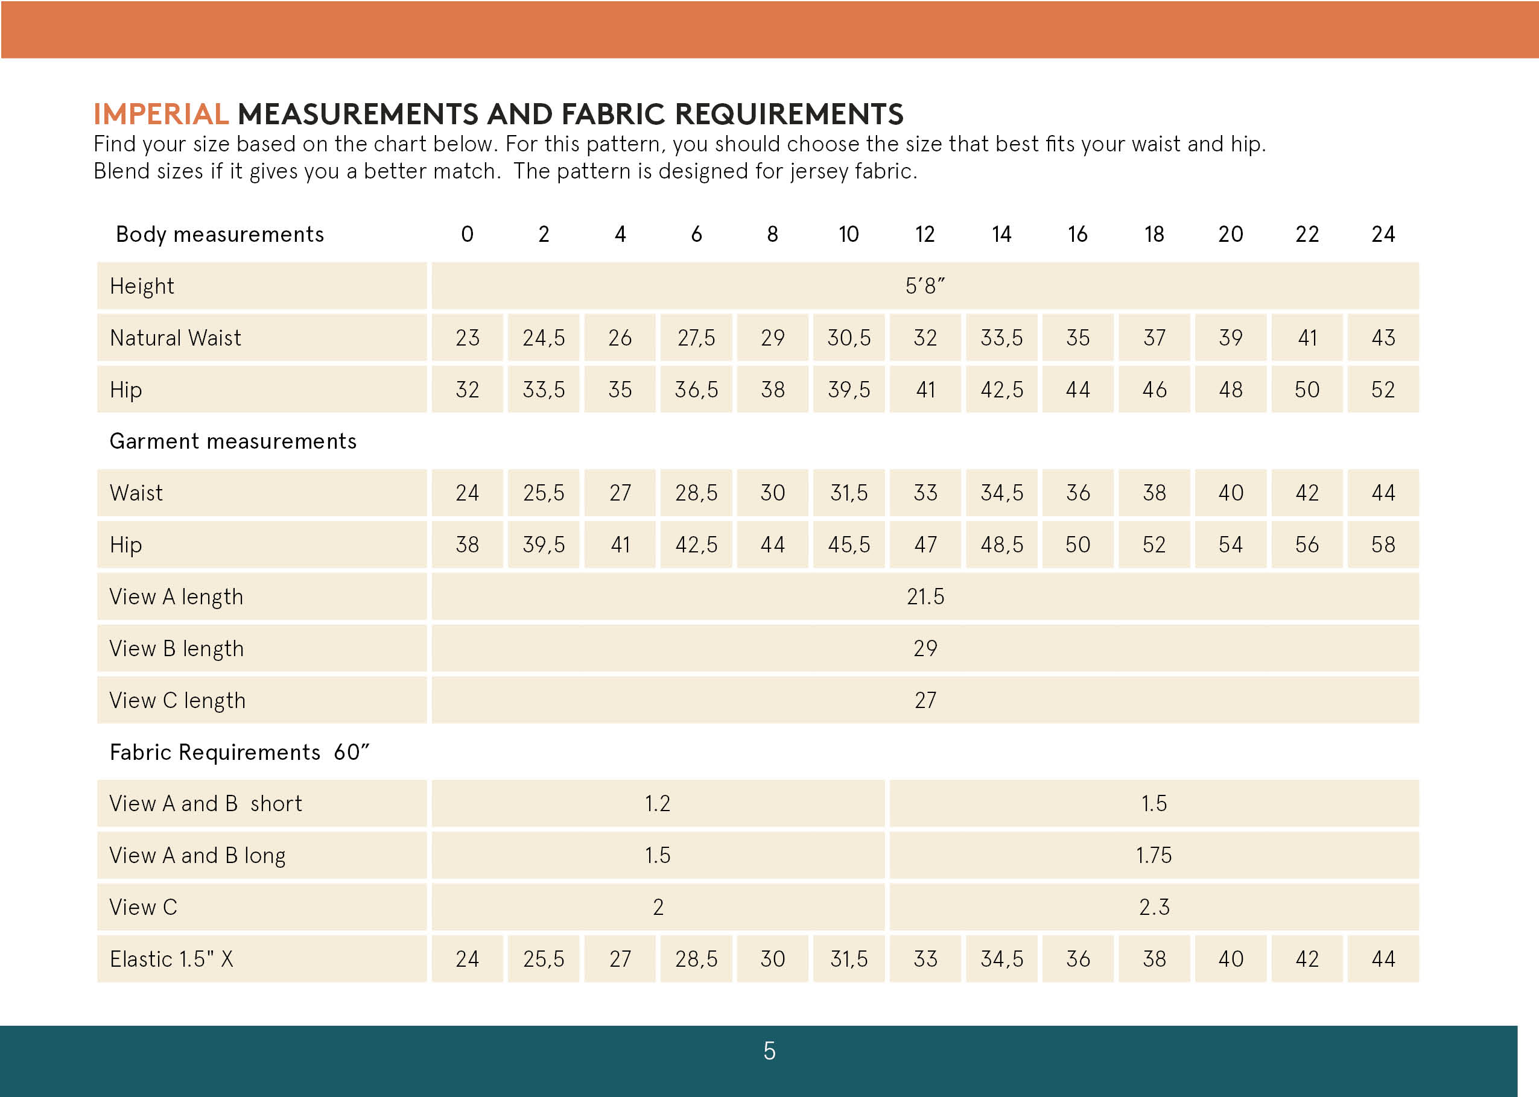Select the sentence beginning 'Find your size based'

click(680, 144)
